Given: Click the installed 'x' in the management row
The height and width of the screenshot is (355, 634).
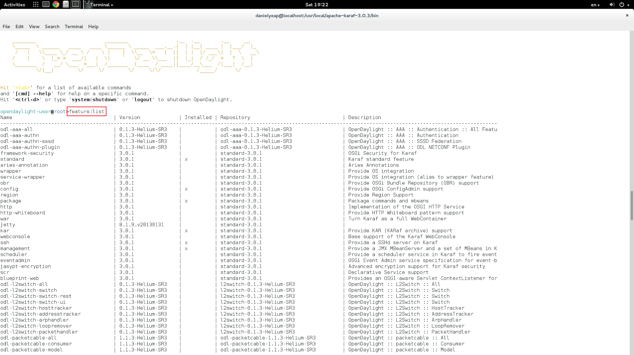Looking at the screenshot, I should [x=186, y=248].
